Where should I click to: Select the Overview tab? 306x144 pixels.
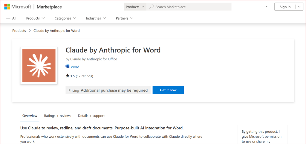point(30,116)
